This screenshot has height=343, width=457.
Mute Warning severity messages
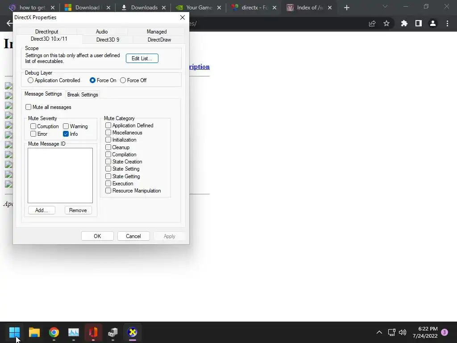[x=75, y=126]
